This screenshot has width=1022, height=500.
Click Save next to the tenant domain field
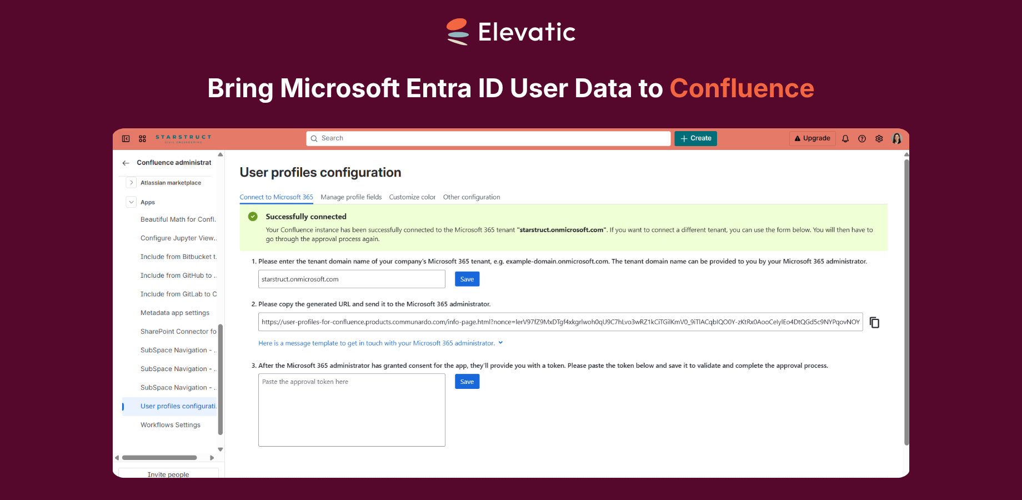click(x=467, y=279)
